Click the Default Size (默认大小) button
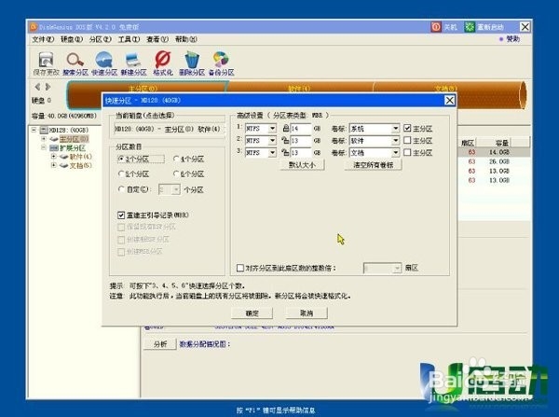 (302, 164)
